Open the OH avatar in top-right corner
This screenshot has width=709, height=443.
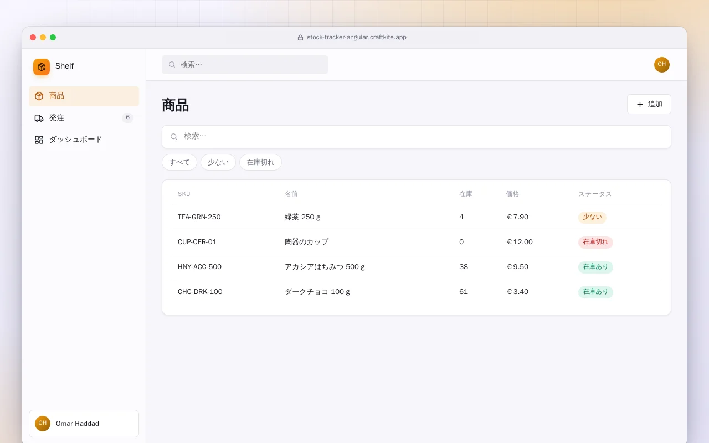click(x=662, y=65)
